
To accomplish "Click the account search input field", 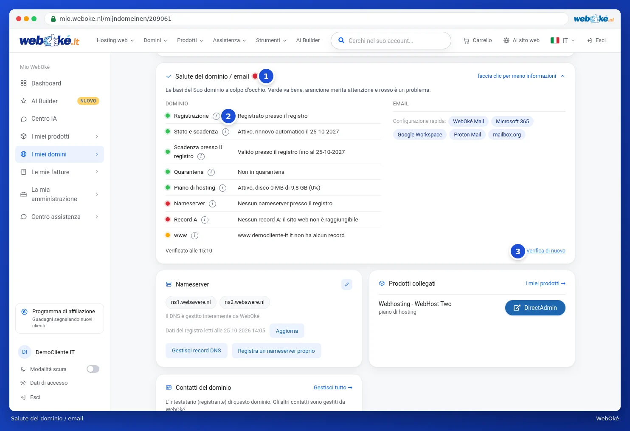I will click(391, 41).
